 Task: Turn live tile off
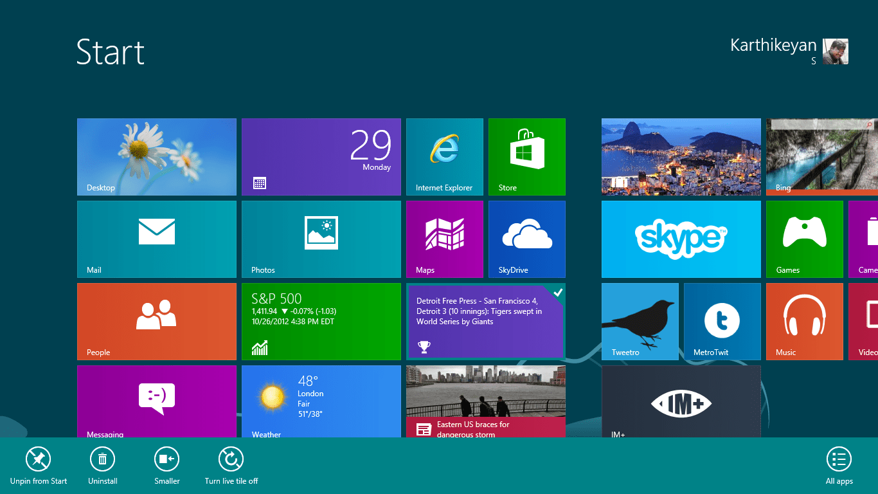click(231, 466)
